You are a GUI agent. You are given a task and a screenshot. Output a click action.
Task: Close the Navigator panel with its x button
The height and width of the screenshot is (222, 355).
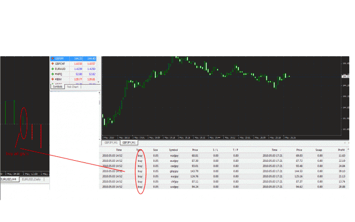[x=99, y=93]
